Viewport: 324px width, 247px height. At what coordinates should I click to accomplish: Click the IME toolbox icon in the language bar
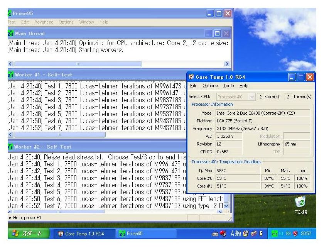coord(253,233)
